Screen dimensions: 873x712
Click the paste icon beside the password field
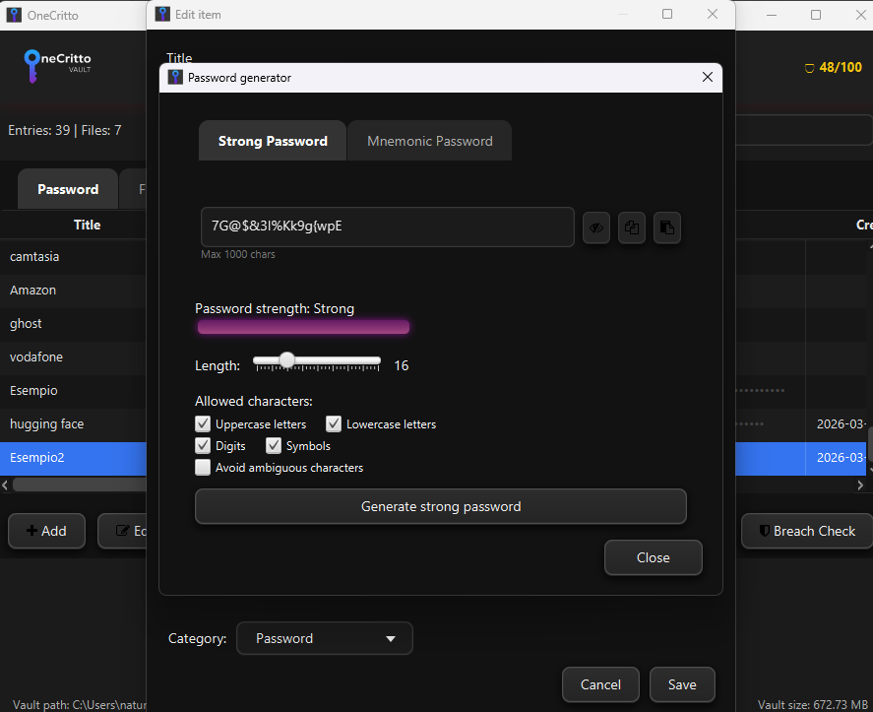pyautogui.click(x=667, y=227)
